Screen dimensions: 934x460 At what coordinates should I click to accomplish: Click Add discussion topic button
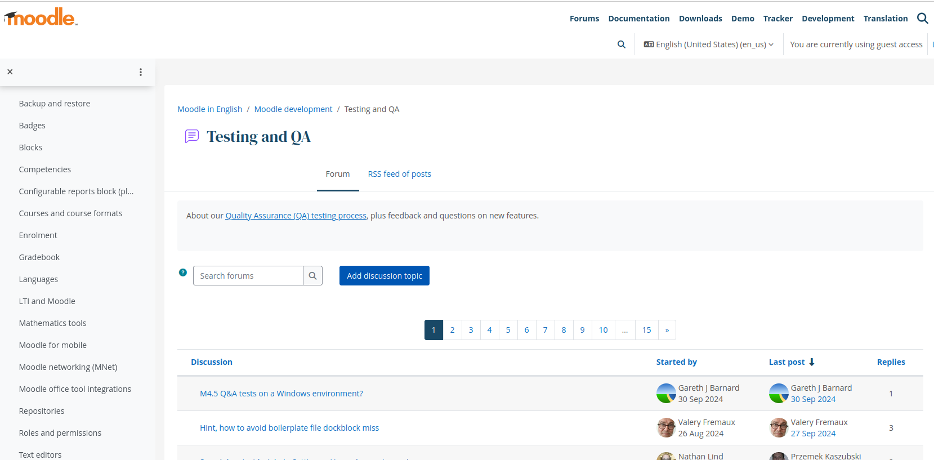385,276
